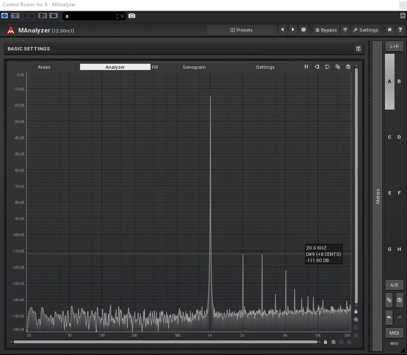The height and width of the screenshot is (355, 407).
Task: Open the host toolbar preset list icon
Action: (x=54, y=15)
